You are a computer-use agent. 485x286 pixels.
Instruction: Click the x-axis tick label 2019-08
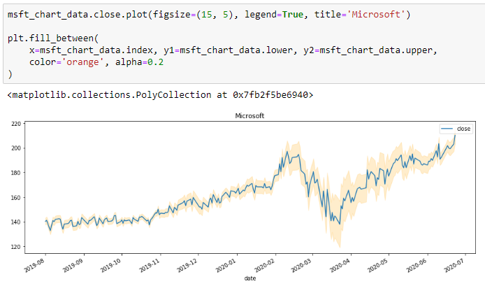tap(35, 266)
